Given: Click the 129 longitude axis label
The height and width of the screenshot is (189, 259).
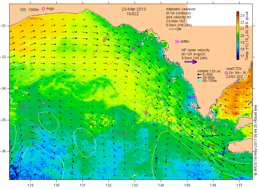Looking at the screenshot, I should [x=31, y=185].
